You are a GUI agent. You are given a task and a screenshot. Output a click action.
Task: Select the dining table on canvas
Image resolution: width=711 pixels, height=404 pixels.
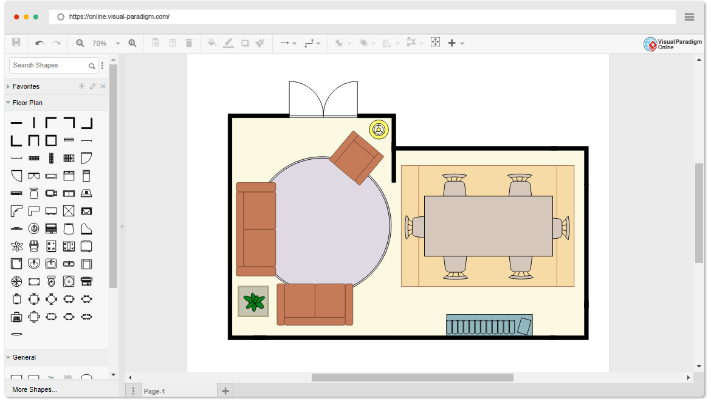(488, 226)
